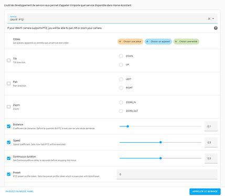Click the Speed value field showing 0,5

point(211,142)
